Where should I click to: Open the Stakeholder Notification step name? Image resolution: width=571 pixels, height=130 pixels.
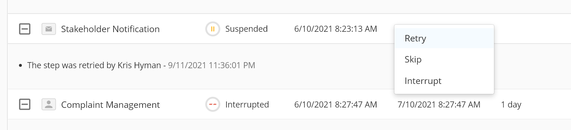(x=110, y=29)
